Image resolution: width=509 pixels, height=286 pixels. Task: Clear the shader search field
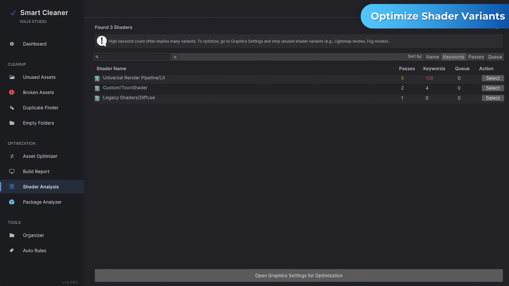click(175, 56)
